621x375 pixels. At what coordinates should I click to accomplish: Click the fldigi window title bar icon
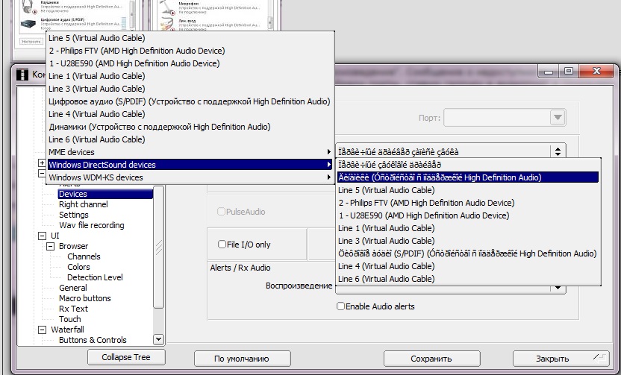point(22,74)
